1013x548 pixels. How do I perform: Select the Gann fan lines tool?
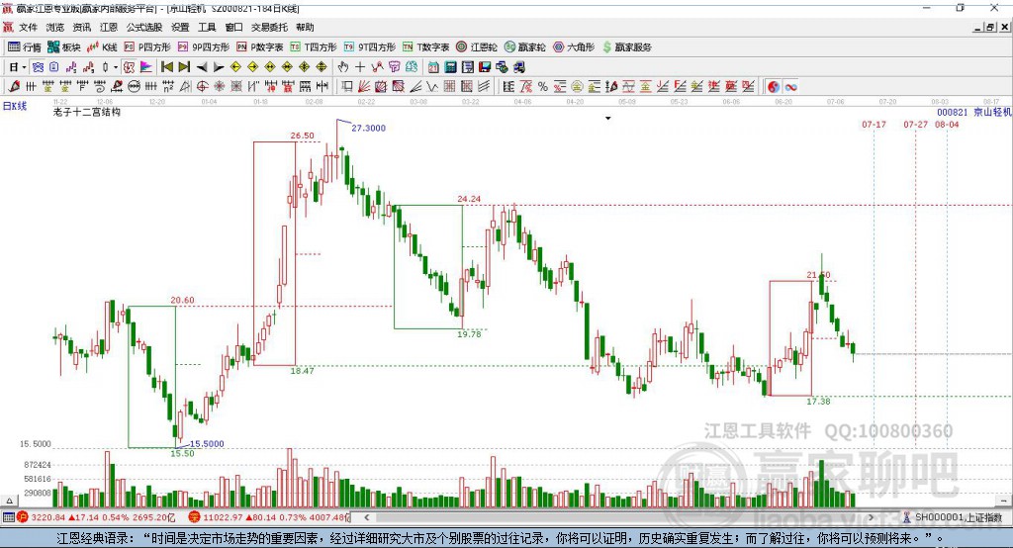363,87
